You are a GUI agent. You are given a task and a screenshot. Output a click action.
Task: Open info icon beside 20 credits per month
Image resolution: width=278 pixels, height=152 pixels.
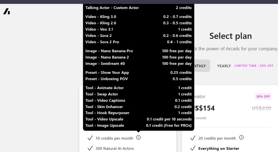pos(241,137)
